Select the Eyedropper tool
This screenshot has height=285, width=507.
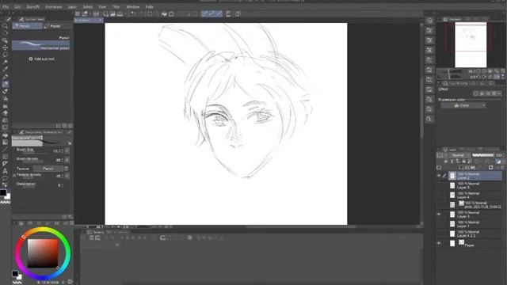[x=5, y=69]
